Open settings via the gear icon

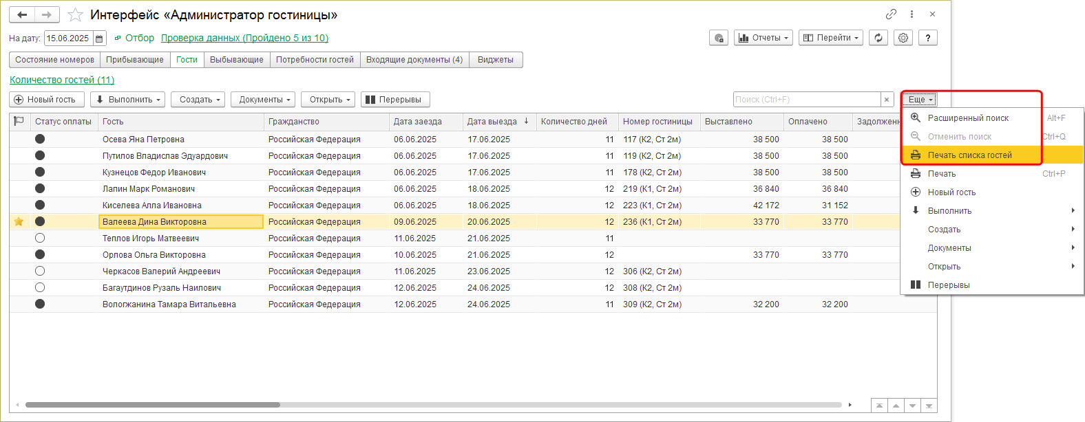[903, 38]
